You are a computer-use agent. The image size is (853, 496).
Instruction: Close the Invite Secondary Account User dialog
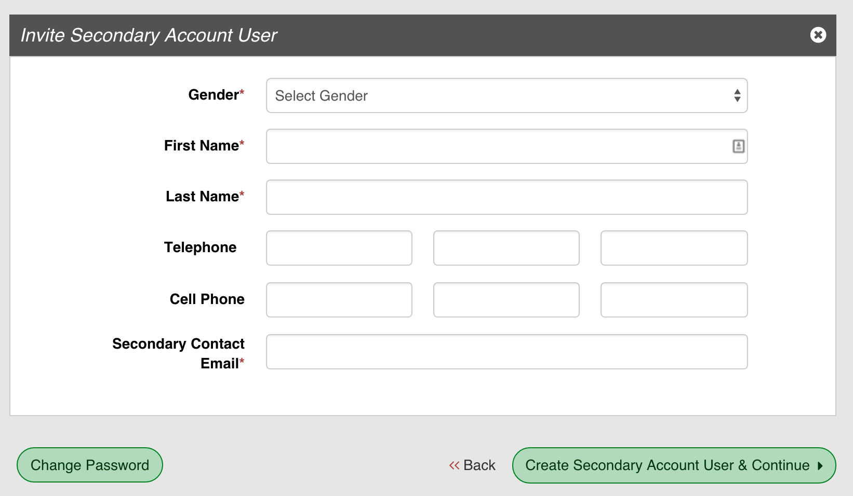818,35
